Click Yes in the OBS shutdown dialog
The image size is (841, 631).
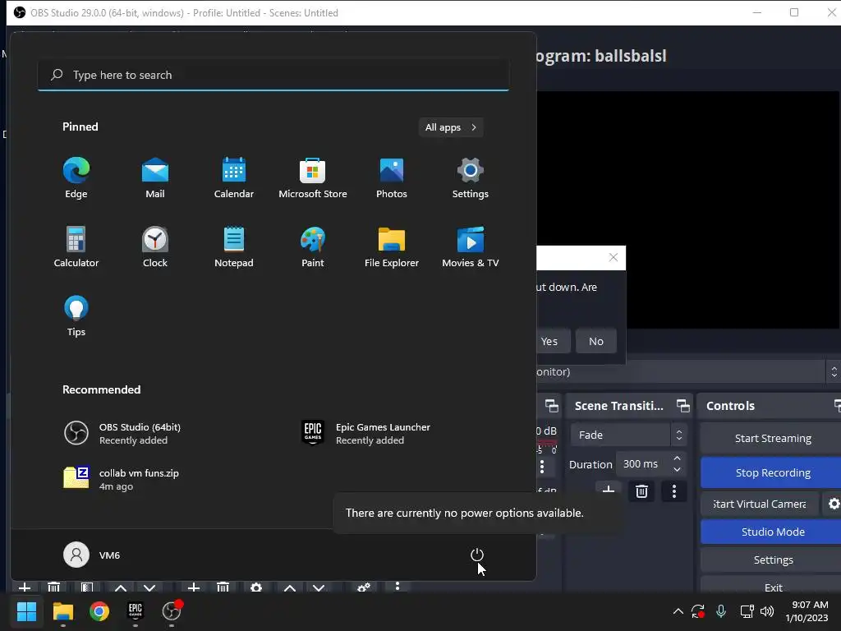[x=553, y=341]
